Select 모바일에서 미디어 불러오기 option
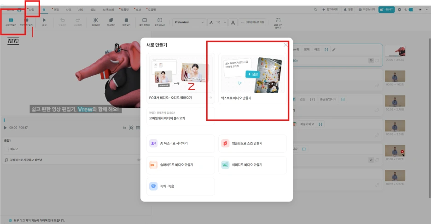Viewport: 431px width, 224px height. [181, 116]
